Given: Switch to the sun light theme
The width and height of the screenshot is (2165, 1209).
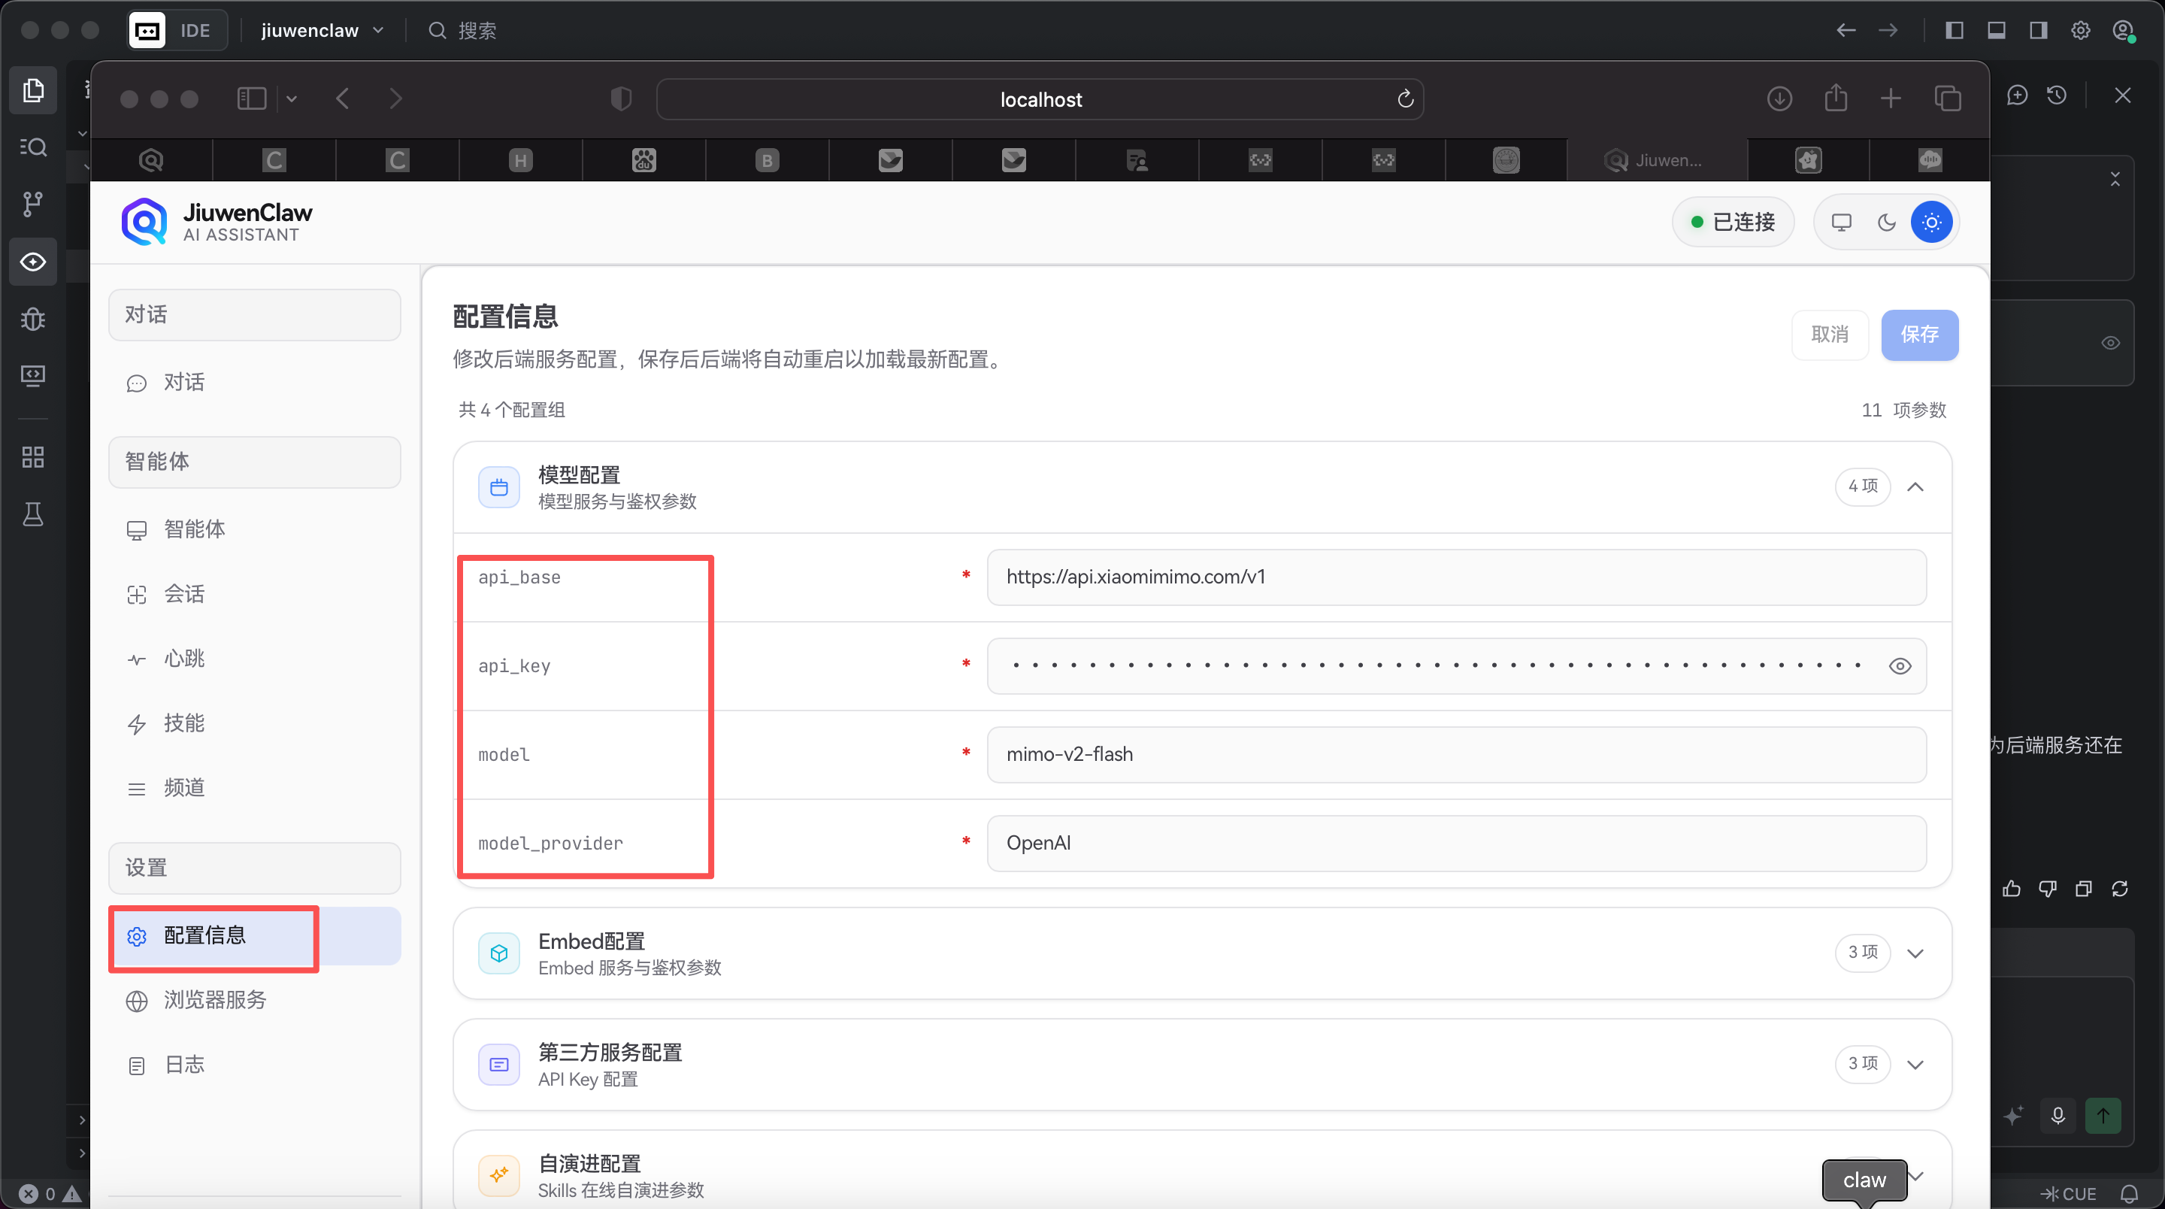Looking at the screenshot, I should [1931, 222].
